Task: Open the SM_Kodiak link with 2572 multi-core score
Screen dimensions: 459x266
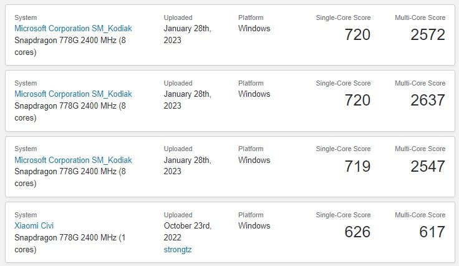Action: (73, 29)
